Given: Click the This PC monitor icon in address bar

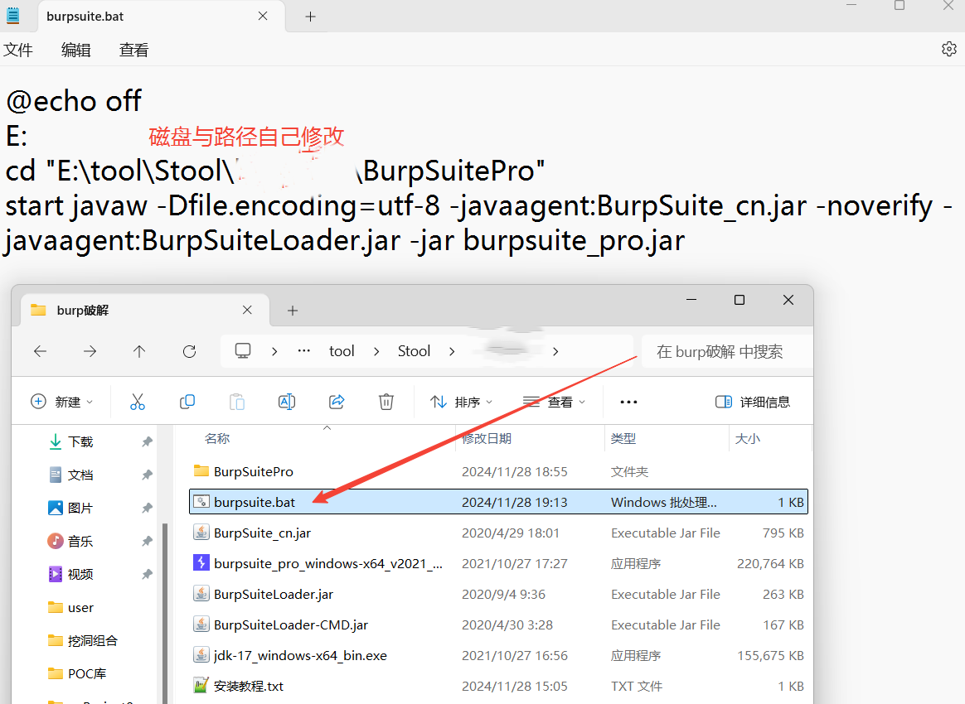Looking at the screenshot, I should pyautogui.click(x=242, y=351).
